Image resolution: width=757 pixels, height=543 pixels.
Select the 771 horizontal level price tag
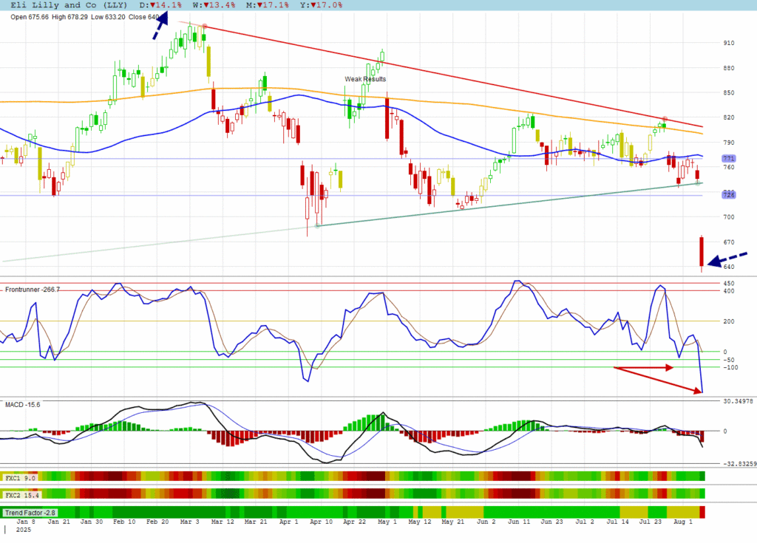tap(728, 158)
